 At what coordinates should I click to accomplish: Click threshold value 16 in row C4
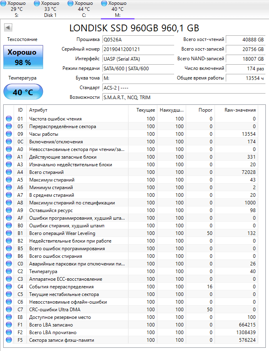click(x=210, y=286)
